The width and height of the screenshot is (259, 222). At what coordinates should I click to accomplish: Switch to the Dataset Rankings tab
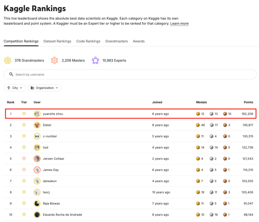(57, 41)
